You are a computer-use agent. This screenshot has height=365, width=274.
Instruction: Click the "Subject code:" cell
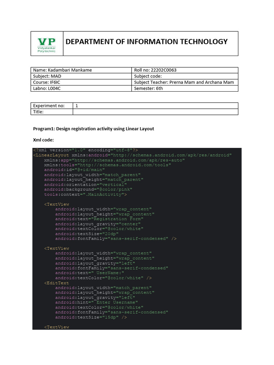(185, 76)
